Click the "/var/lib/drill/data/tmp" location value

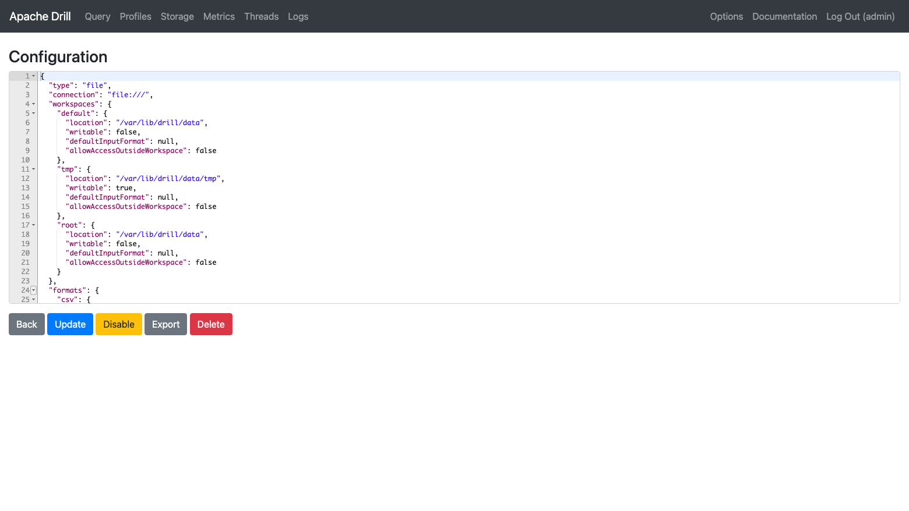pos(168,179)
